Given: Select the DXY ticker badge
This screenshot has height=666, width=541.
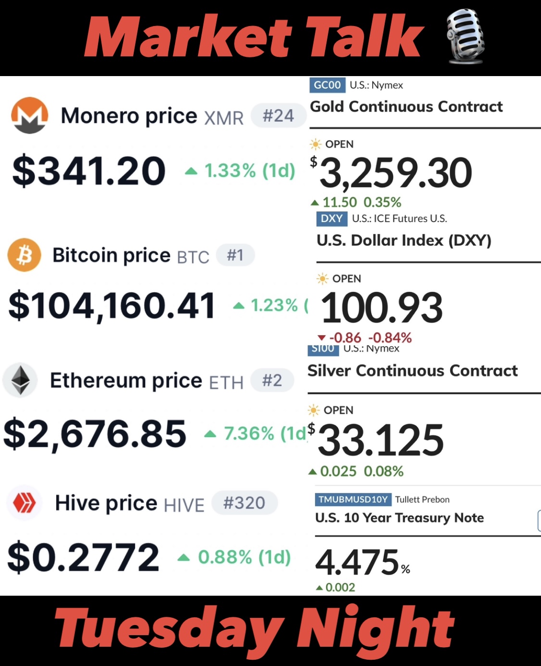Looking at the screenshot, I should click(x=332, y=219).
